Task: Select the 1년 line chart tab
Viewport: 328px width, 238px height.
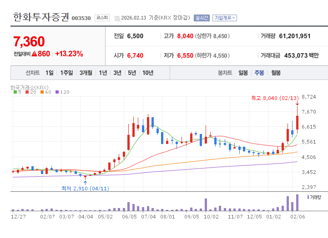Action: tap(103, 73)
